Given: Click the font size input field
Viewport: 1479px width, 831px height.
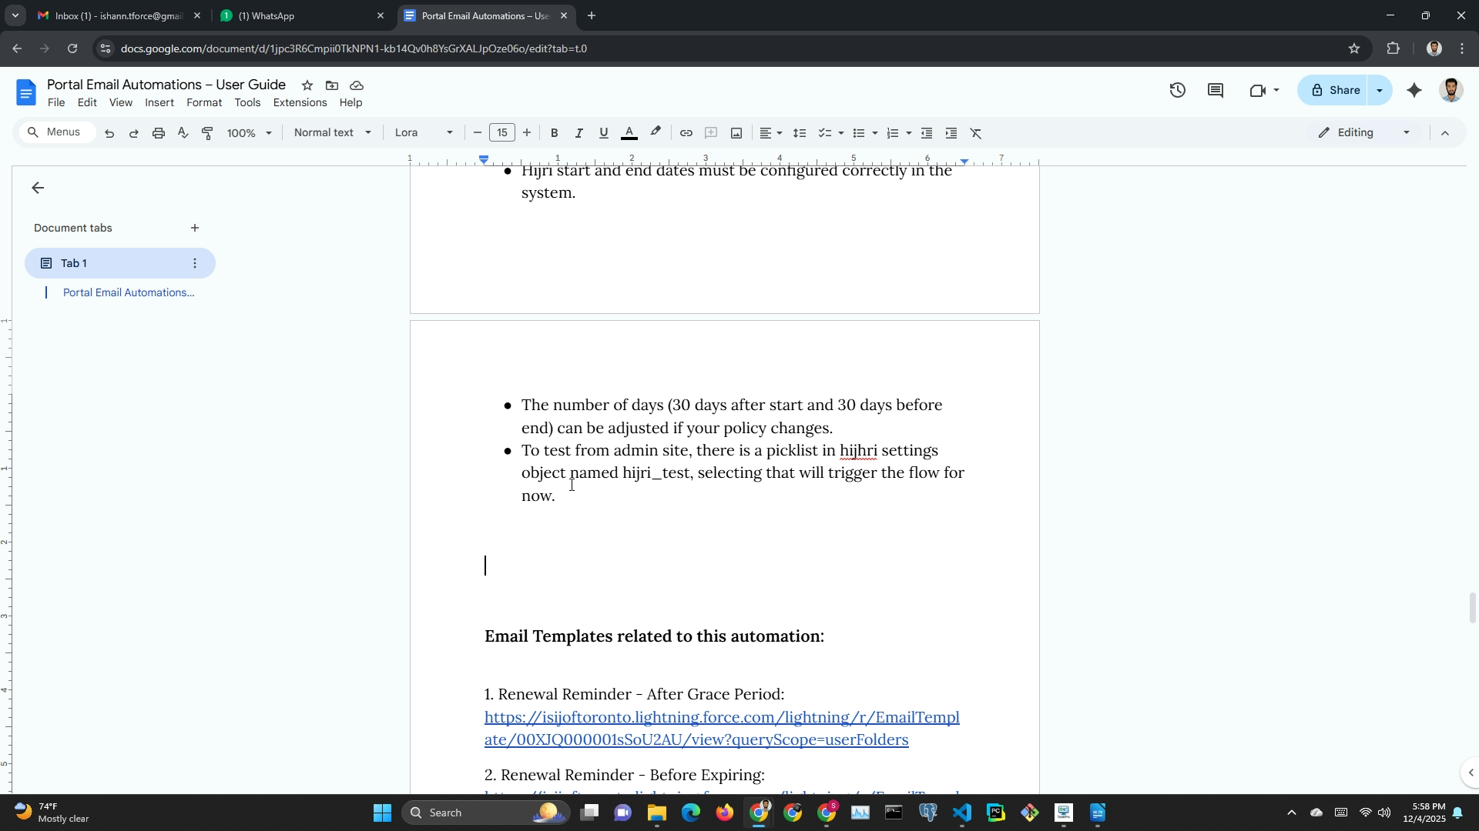Looking at the screenshot, I should point(501,133).
